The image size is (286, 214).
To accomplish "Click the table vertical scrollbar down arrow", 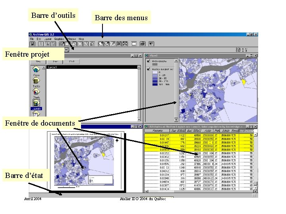I will (255, 188).
